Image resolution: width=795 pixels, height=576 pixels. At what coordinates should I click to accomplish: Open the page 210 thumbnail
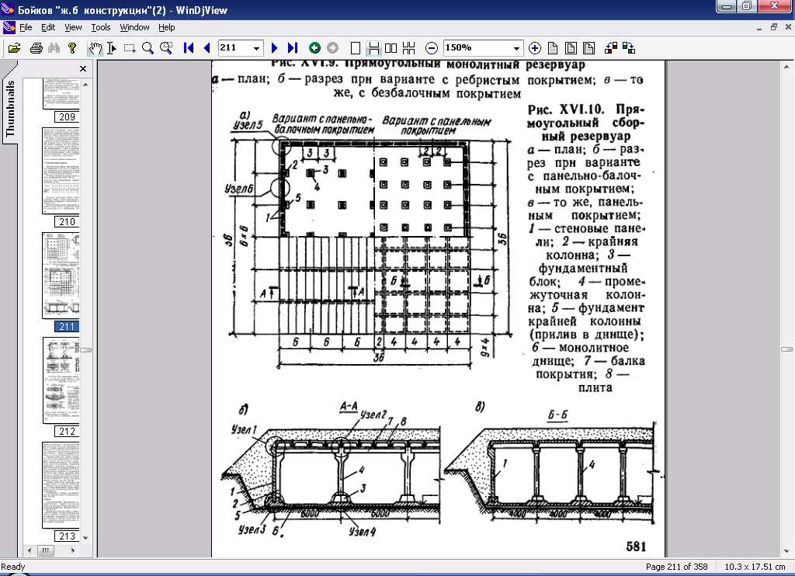(x=61, y=170)
